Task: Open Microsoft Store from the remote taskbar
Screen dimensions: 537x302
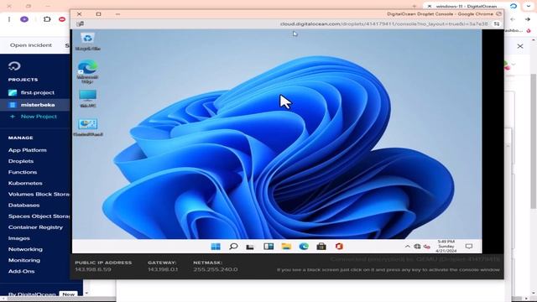Action: click(321, 247)
